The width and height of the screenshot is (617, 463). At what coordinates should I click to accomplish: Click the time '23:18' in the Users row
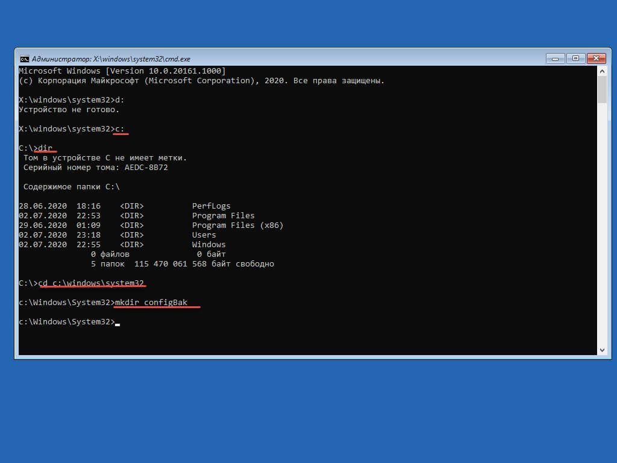pos(89,235)
